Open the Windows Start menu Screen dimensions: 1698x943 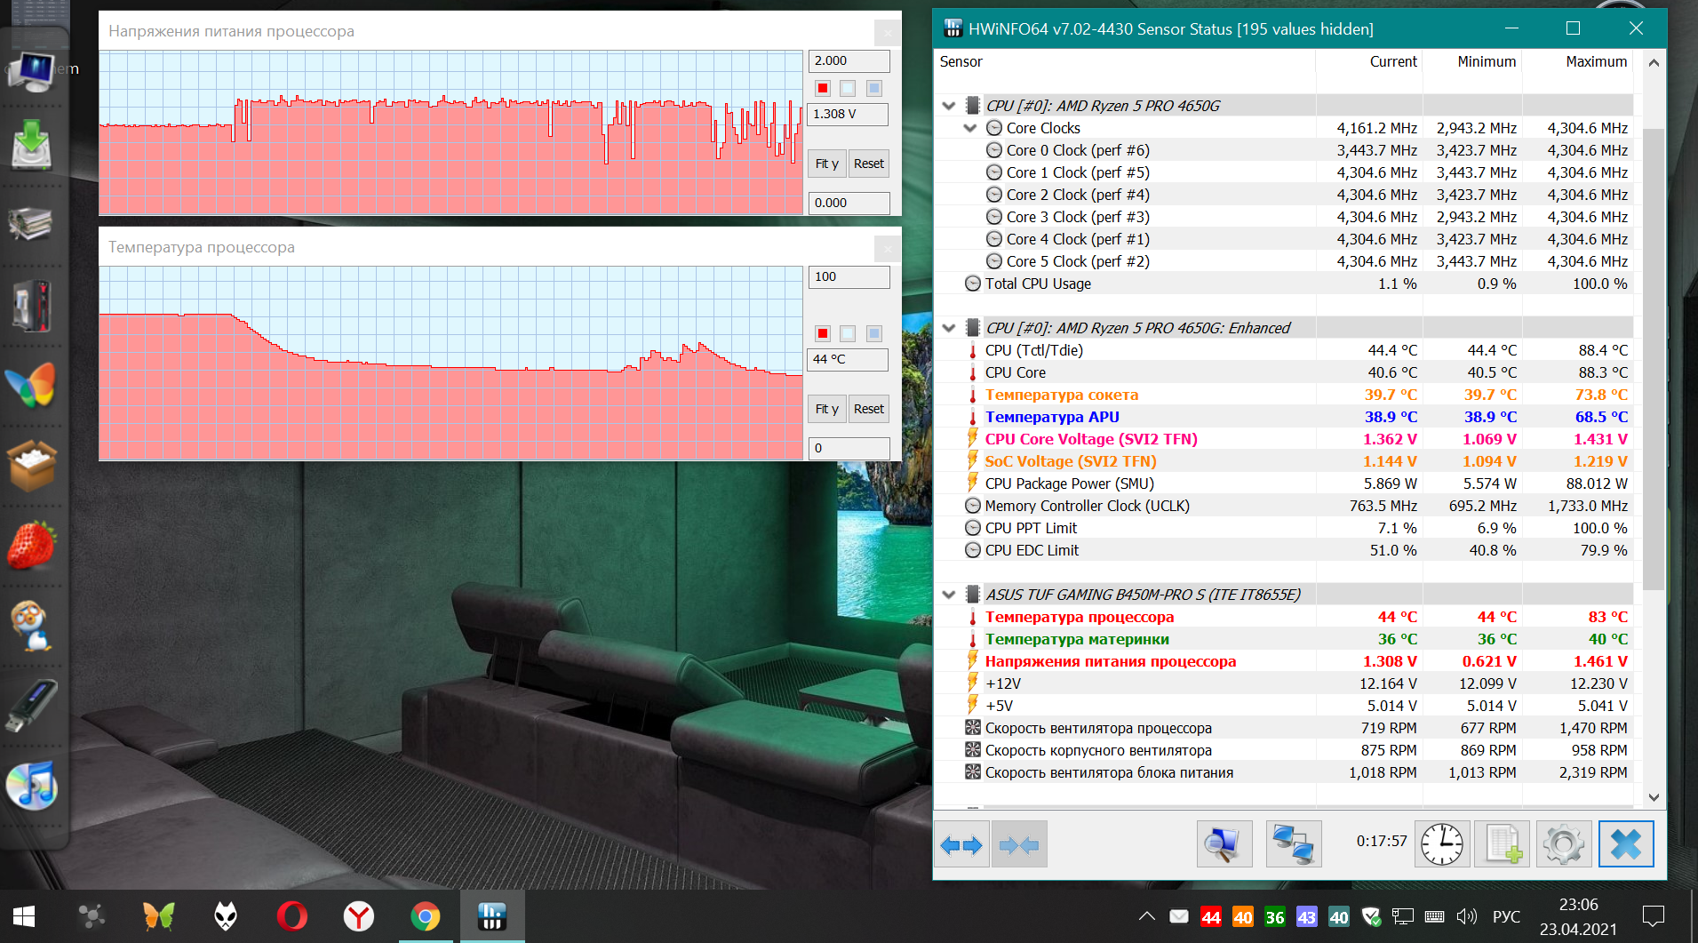coord(24,916)
